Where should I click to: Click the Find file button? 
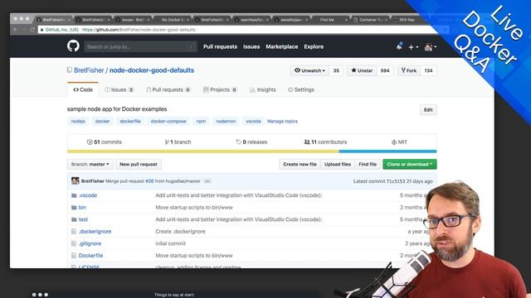pos(368,164)
